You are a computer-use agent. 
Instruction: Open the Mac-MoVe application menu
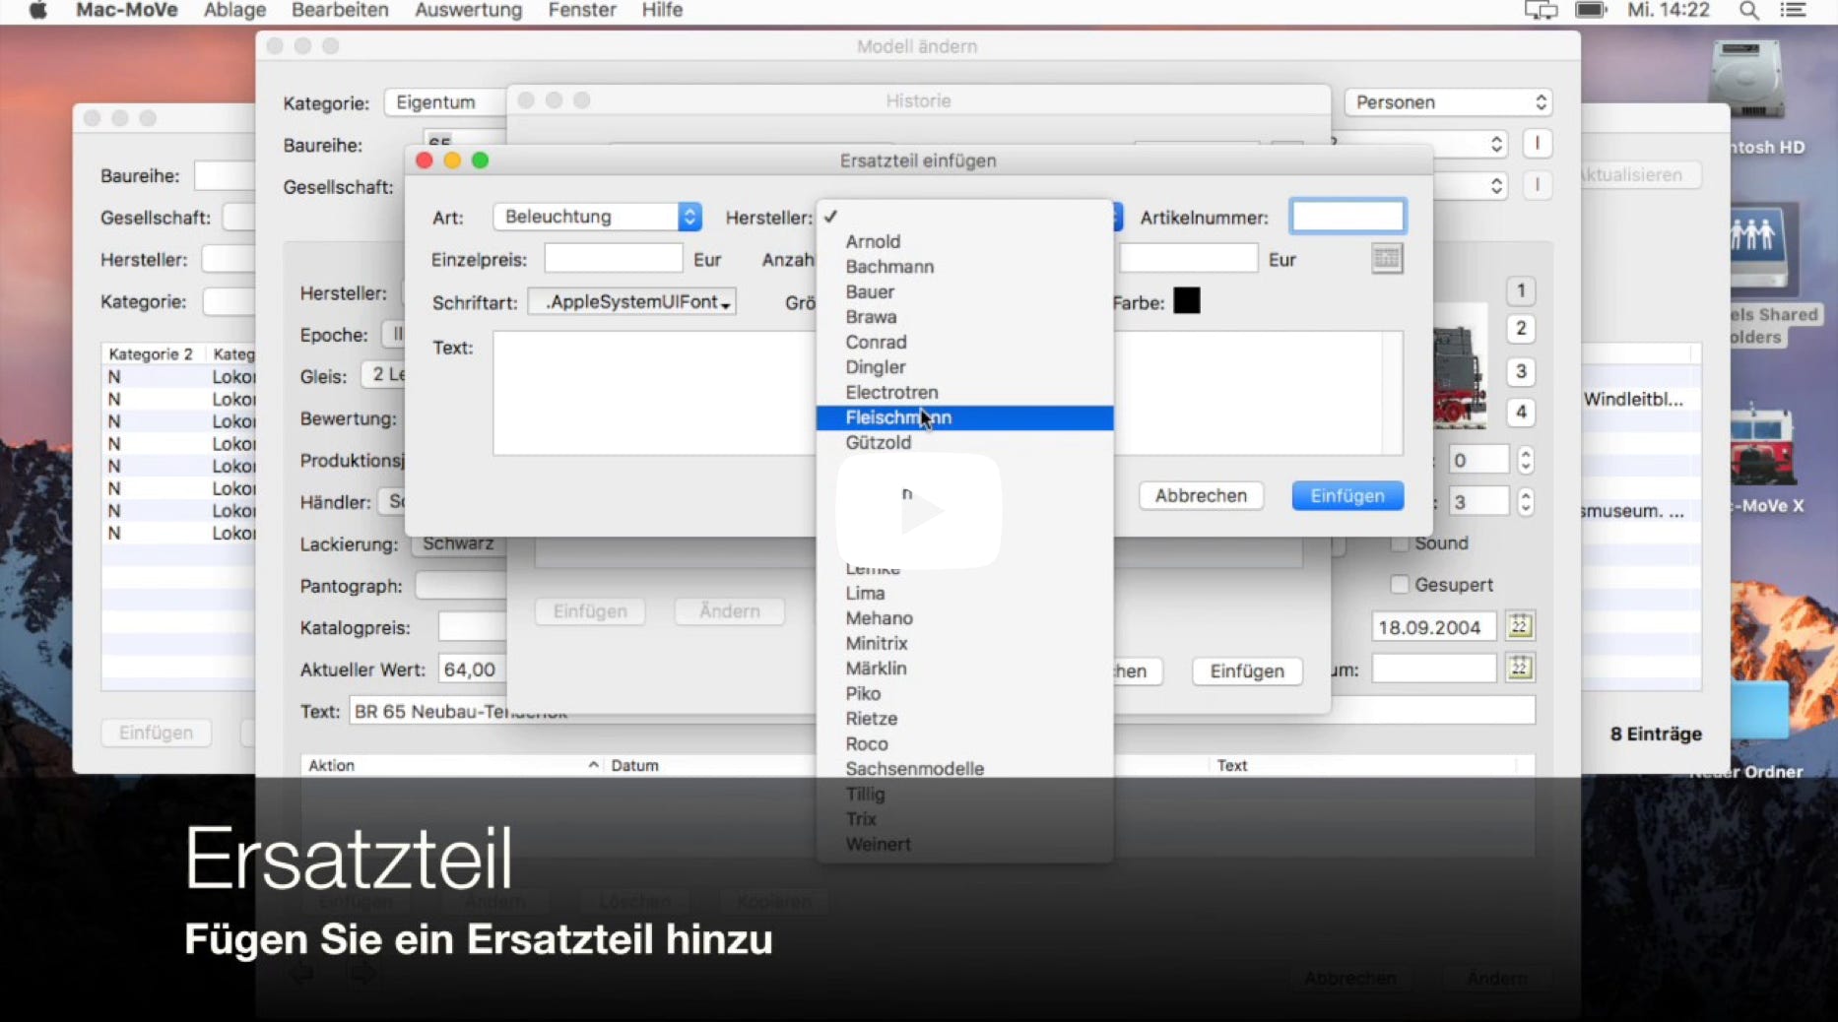[126, 11]
